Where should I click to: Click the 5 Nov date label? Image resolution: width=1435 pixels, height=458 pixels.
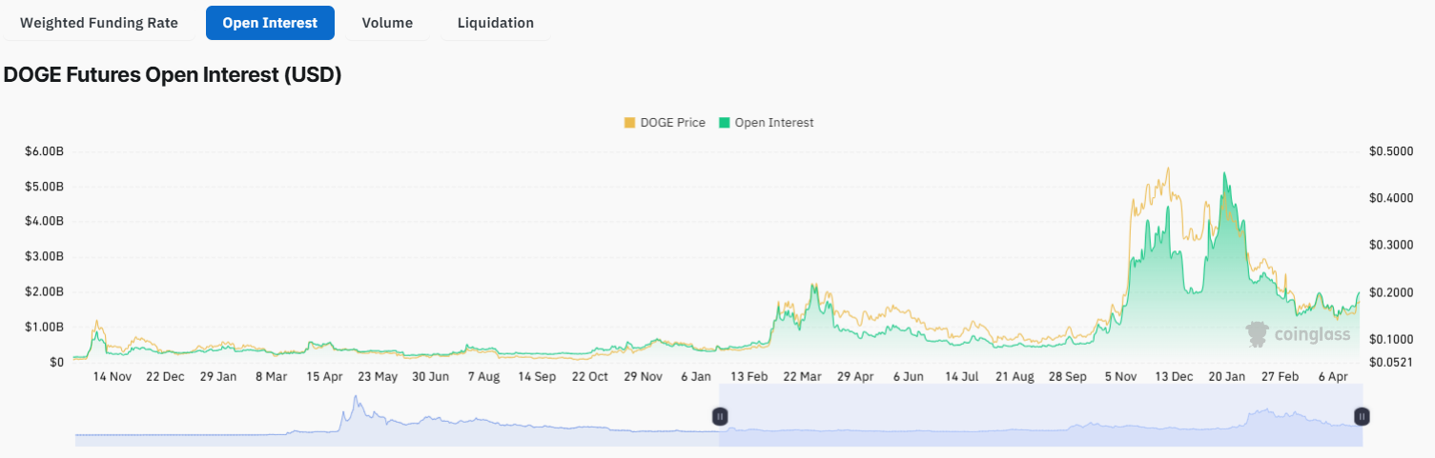tap(1121, 377)
